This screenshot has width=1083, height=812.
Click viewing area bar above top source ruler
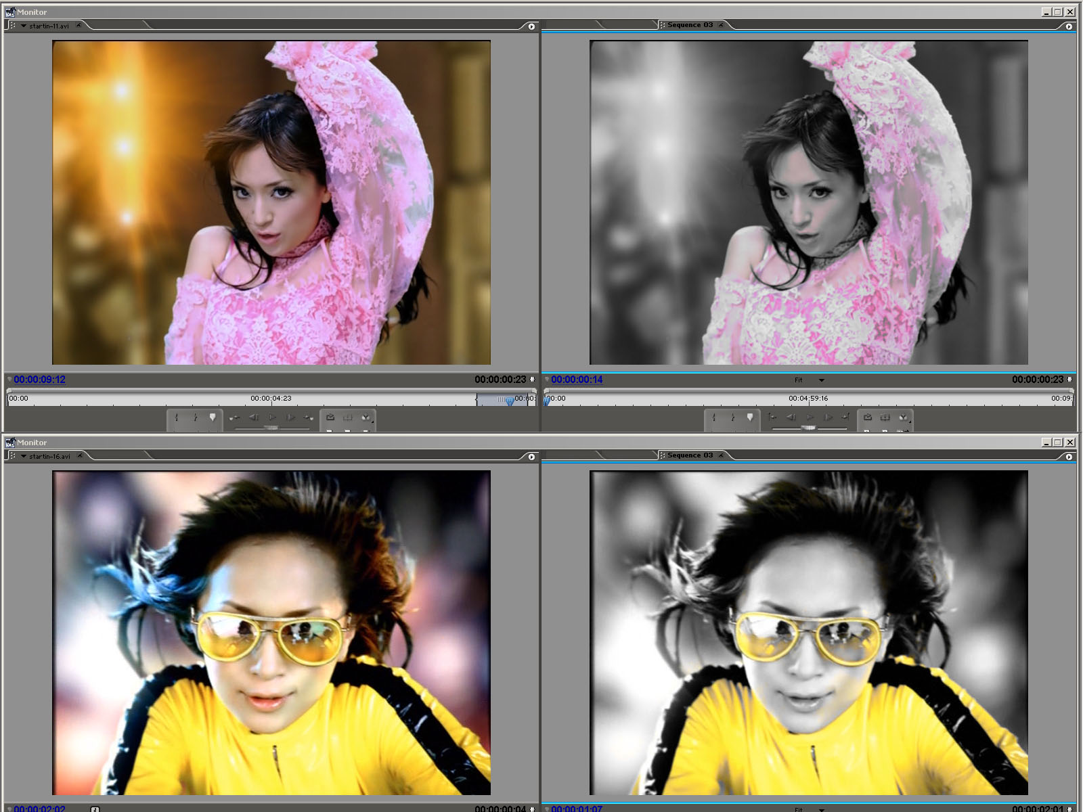(x=271, y=390)
